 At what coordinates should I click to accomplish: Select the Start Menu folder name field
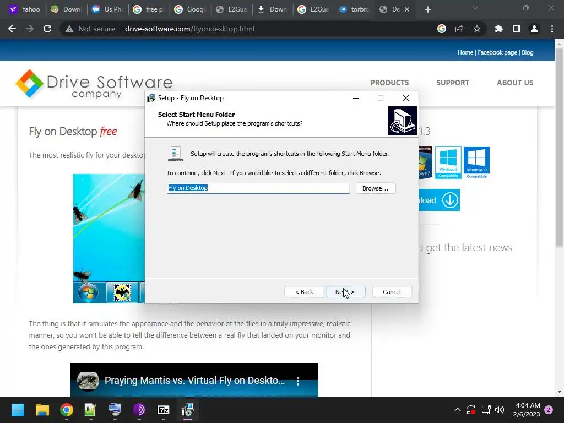point(258,188)
